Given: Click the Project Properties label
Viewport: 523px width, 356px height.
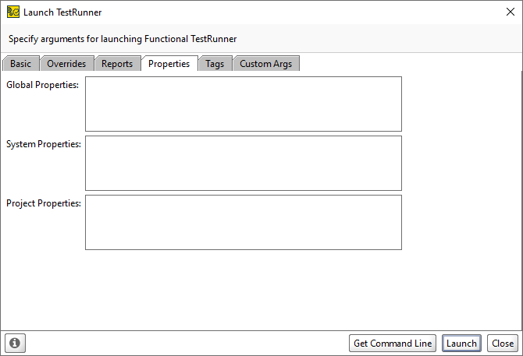Looking at the screenshot, I should [44, 203].
